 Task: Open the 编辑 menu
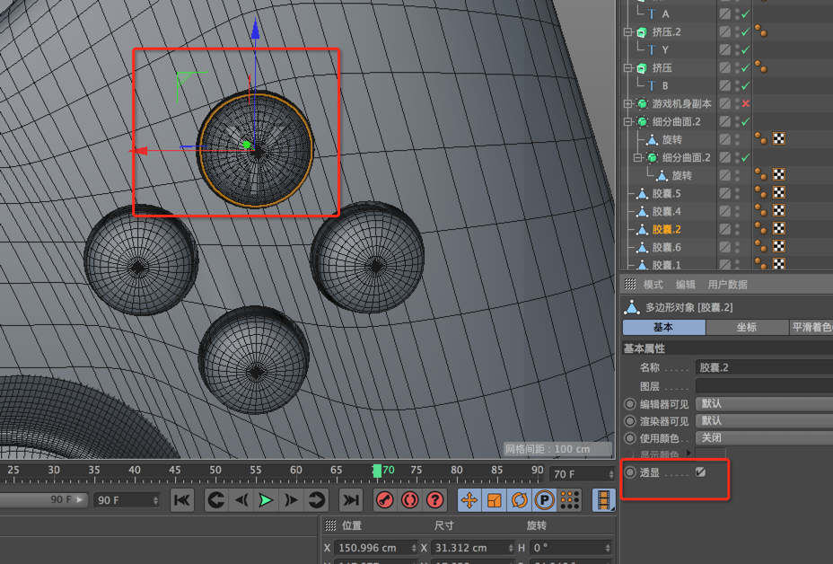[x=685, y=285]
